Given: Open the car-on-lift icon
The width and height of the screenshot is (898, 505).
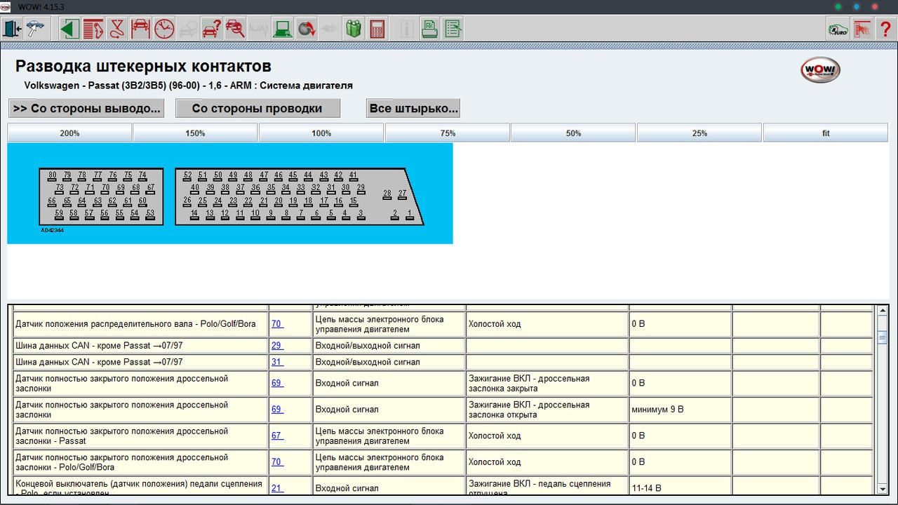Looking at the screenshot, I should tap(140, 29).
